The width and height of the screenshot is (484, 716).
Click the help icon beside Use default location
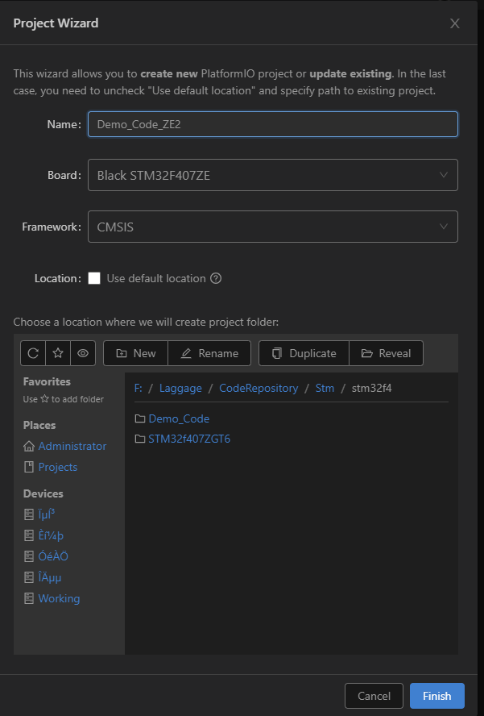(216, 278)
